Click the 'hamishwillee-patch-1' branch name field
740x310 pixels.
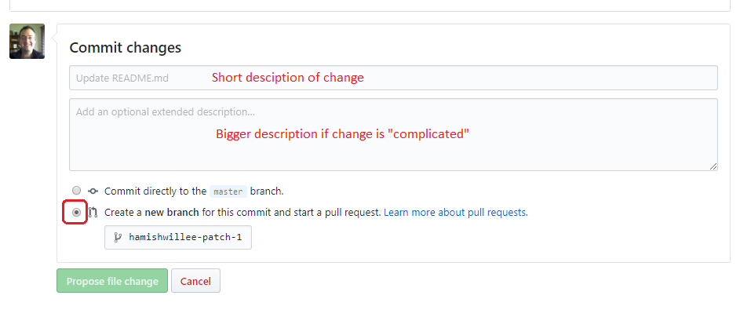coord(178,237)
